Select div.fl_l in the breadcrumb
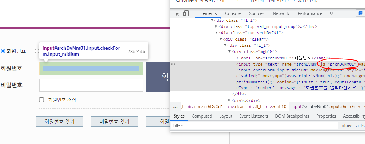Screen dimensions: 365x144 click(x=255, y=107)
